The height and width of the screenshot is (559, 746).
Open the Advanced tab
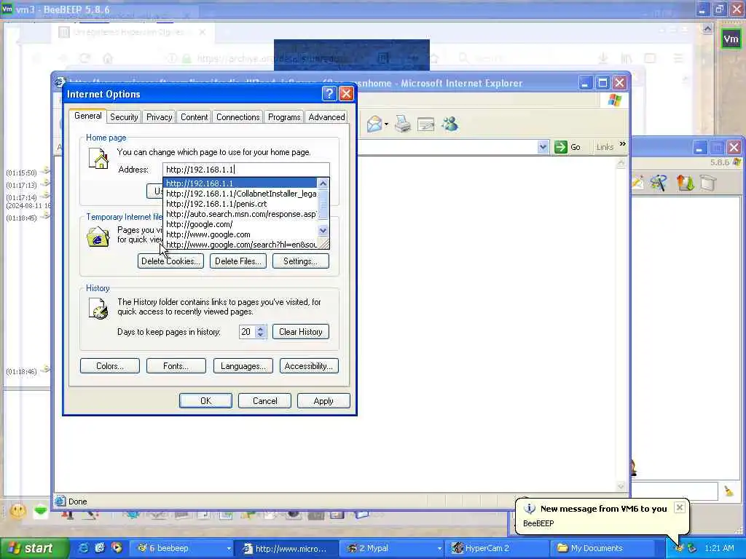pyautogui.click(x=326, y=117)
